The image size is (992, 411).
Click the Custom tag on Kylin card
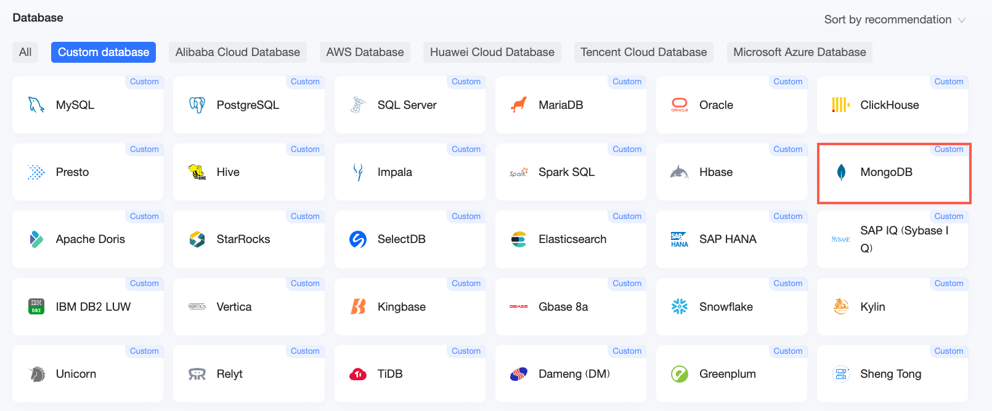(x=949, y=284)
